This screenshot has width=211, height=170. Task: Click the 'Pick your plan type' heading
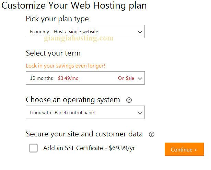coord(57,19)
